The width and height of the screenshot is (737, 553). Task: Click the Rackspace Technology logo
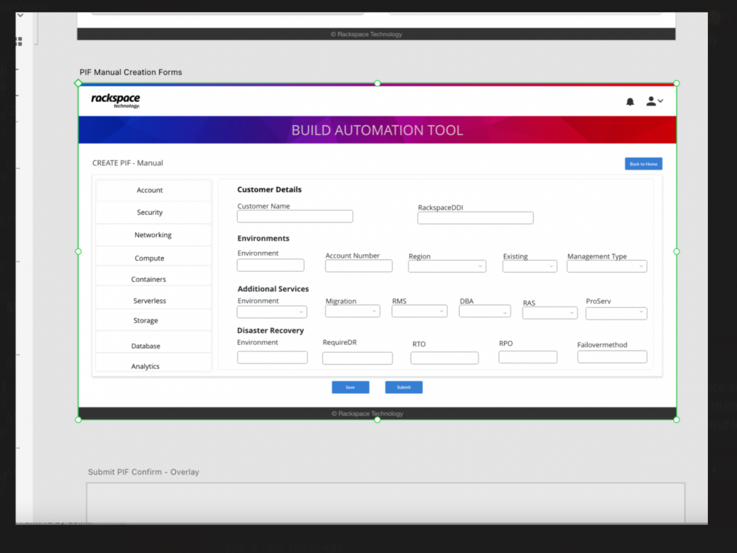tap(116, 100)
